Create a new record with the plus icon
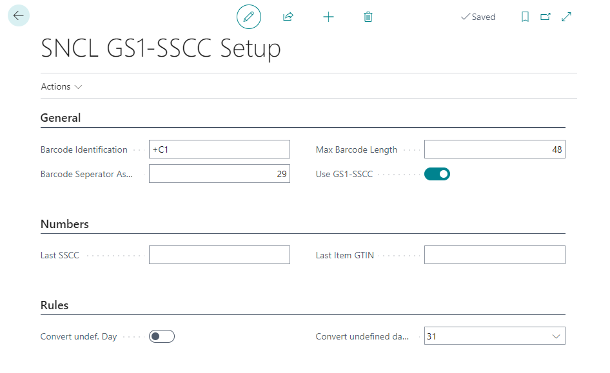610x373 pixels. click(x=328, y=17)
